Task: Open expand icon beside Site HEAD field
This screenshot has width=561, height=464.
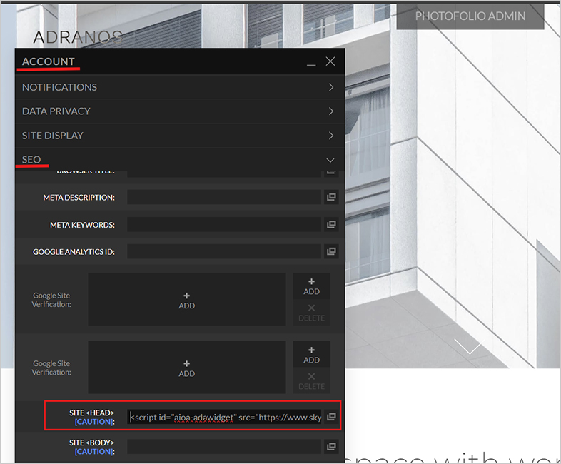Action: [x=331, y=417]
